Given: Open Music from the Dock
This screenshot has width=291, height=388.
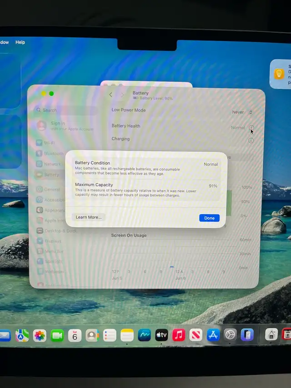Looking at the screenshot, I should tap(179, 335).
